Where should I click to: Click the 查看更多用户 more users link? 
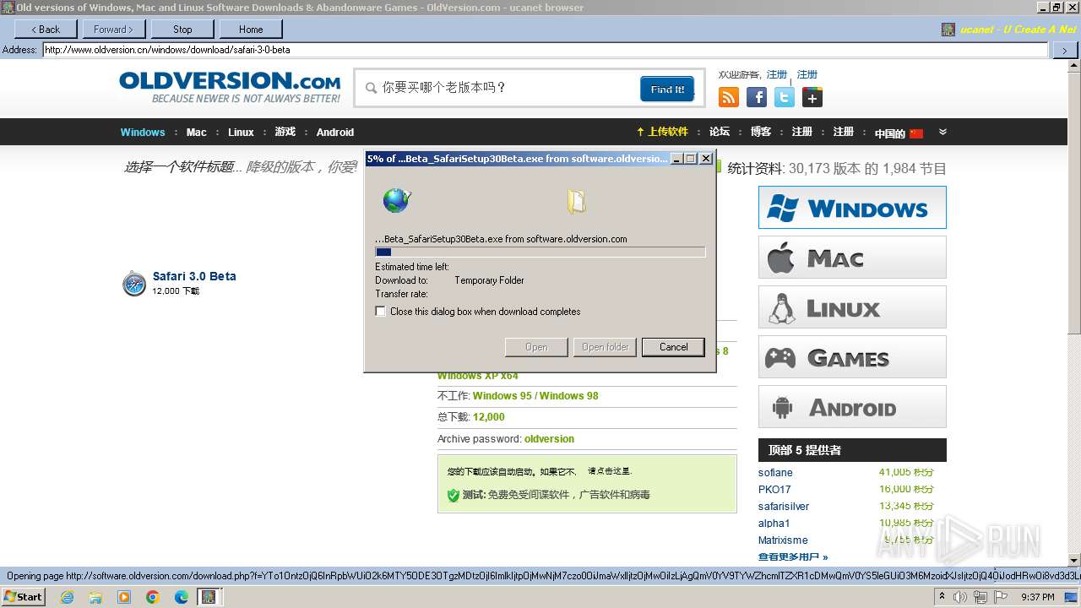[x=793, y=557]
